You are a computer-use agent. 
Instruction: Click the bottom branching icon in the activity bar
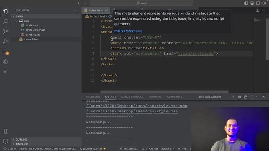click(x=5, y=71)
